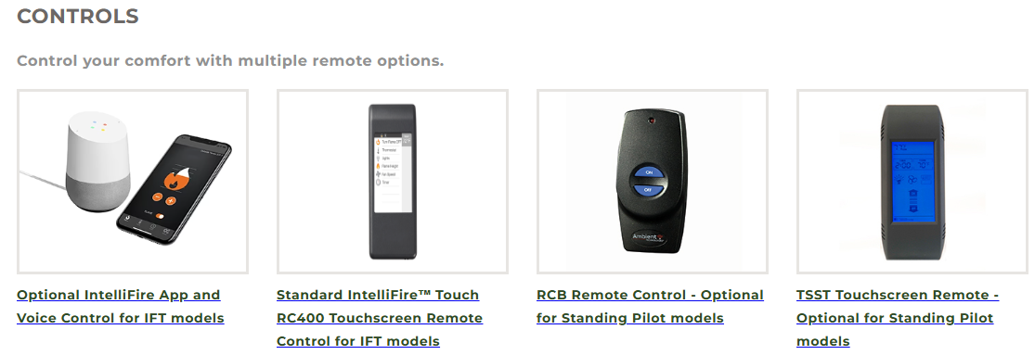Image resolution: width=1035 pixels, height=355 pixels.
Task: Tap the orange plus button on phone app
Action: point(170,201)
